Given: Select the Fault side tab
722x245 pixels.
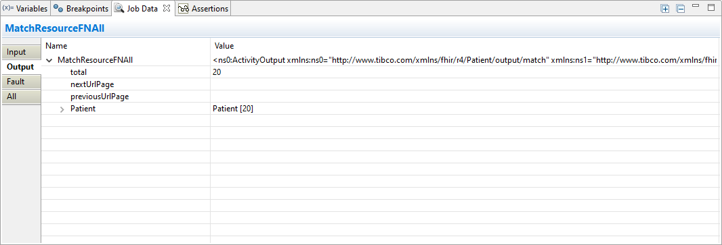Looking at the screenshot, I should pyautogui.click(x=16, y=82).
